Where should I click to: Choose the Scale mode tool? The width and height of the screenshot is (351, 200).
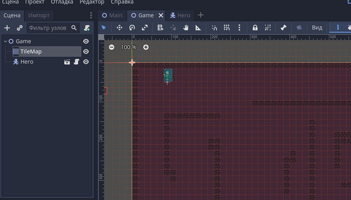click(144, 27)
